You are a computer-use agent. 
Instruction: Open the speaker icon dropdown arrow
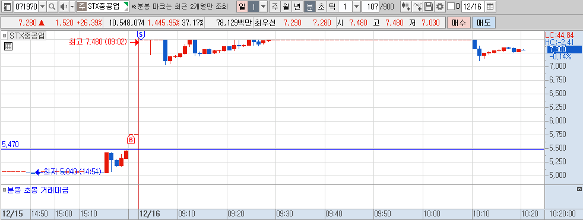click(x=72, y=7)
